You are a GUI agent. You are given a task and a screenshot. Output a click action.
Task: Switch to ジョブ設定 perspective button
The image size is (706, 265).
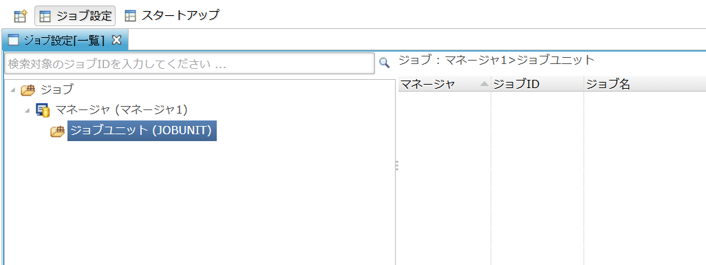click(x=75, y=17)
